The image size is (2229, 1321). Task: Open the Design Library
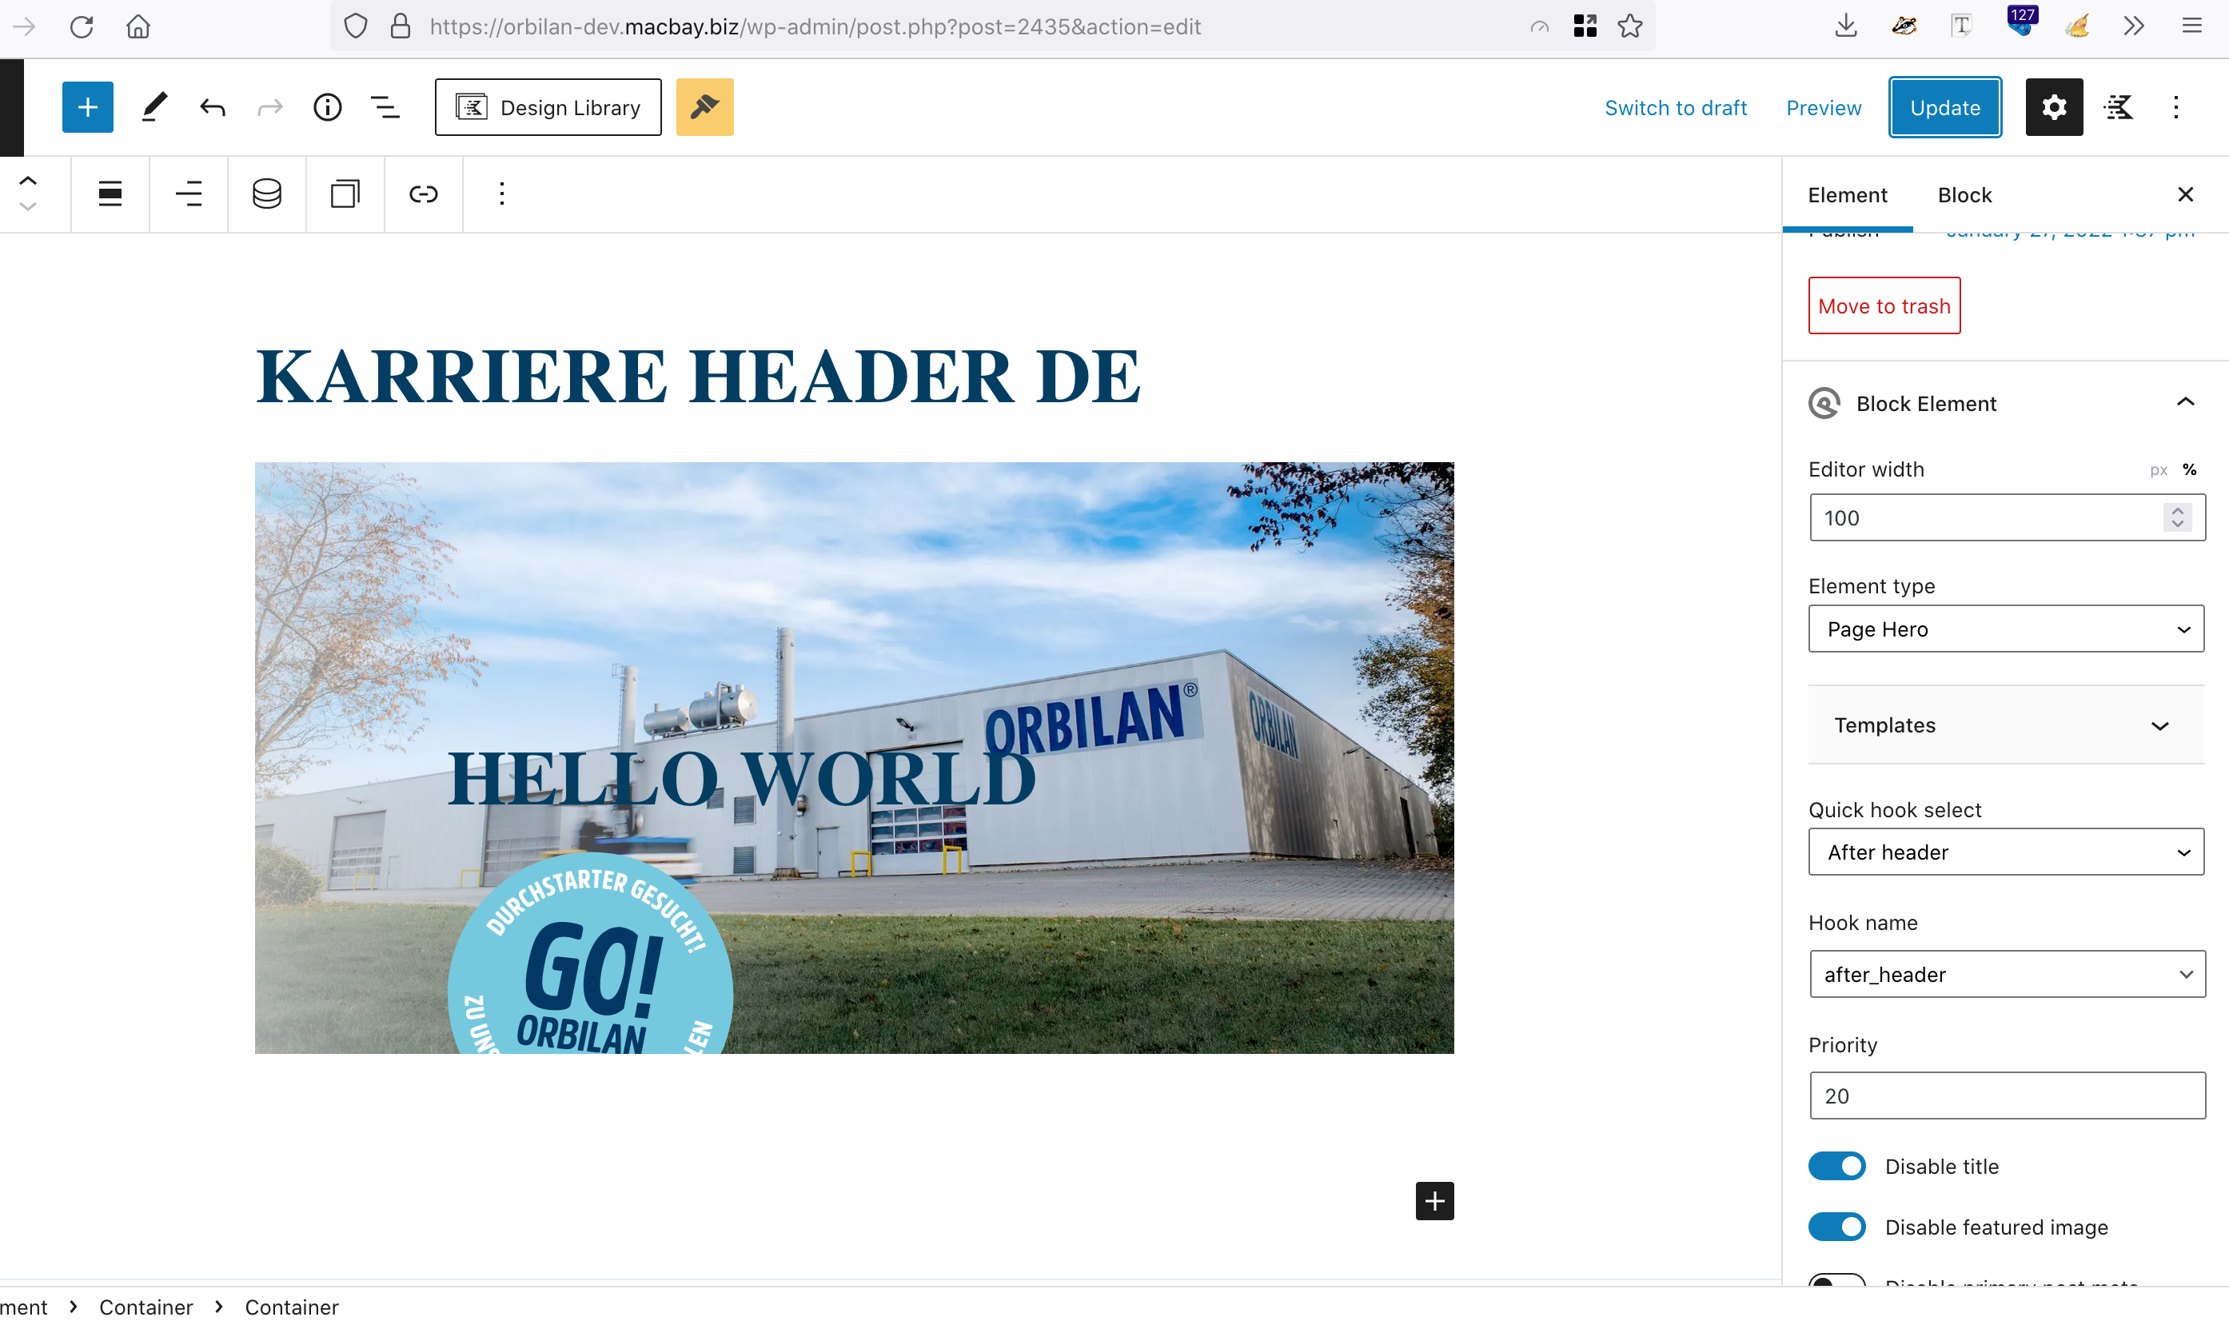pos(548,107)
